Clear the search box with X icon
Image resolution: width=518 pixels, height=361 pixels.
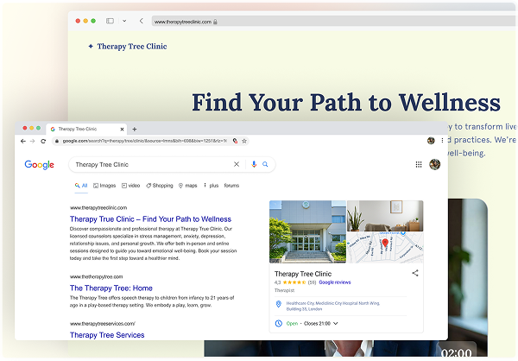[x=237, y=164]
